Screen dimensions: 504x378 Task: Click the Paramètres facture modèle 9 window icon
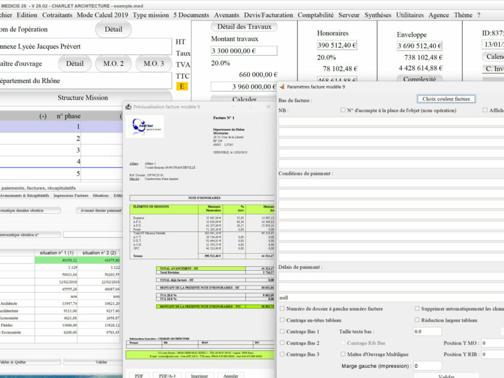click(x=282, y=87)
